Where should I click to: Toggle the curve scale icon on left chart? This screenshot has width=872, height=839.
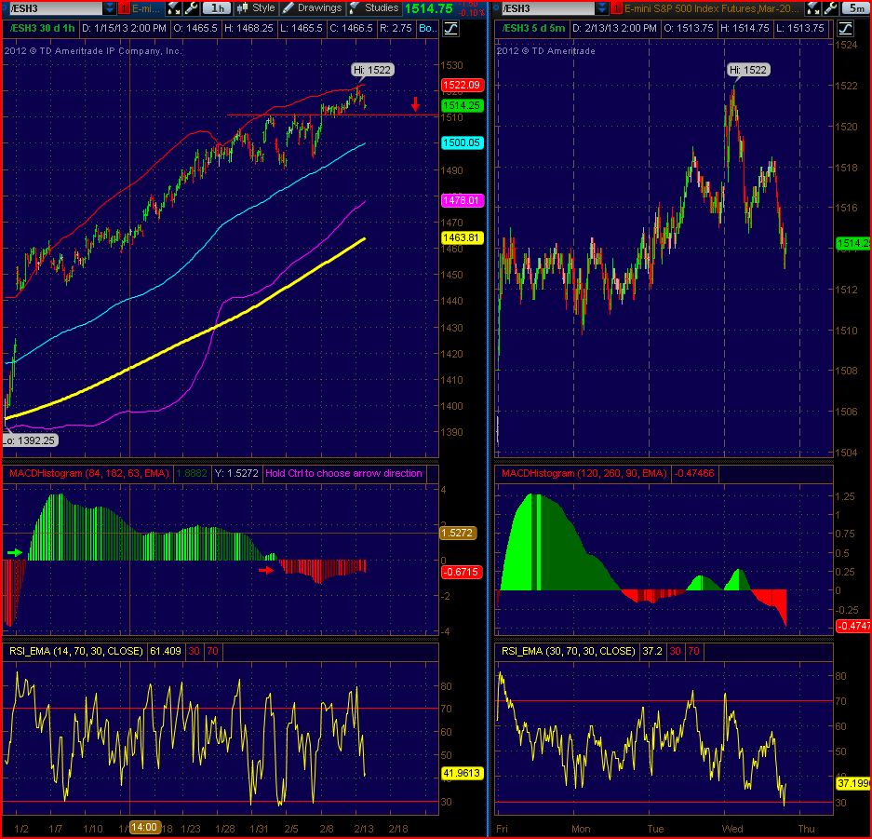coord(450,28)
